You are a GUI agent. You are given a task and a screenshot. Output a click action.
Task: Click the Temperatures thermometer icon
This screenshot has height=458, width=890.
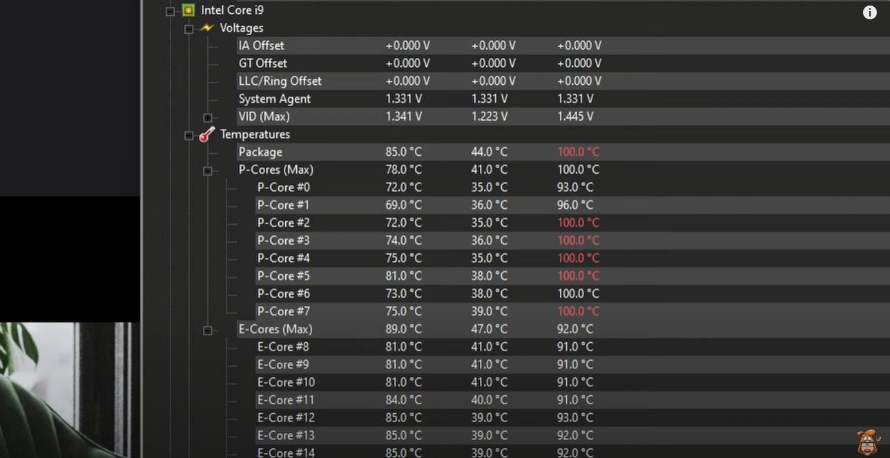pos(206,135)
